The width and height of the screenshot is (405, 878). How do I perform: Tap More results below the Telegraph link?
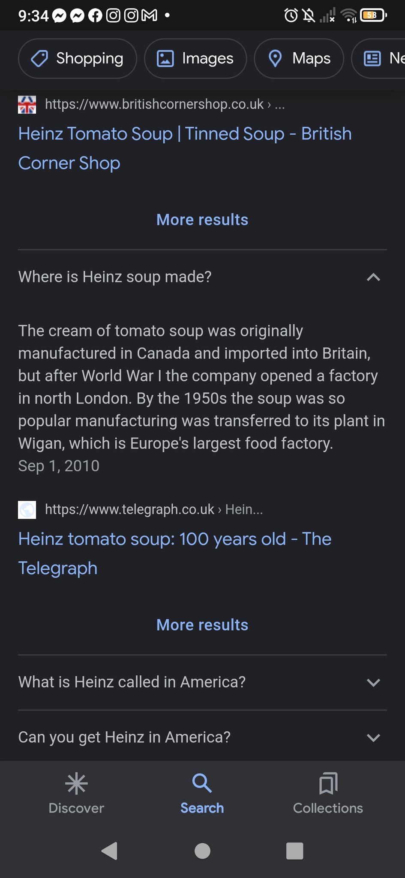tap(202, 625)
